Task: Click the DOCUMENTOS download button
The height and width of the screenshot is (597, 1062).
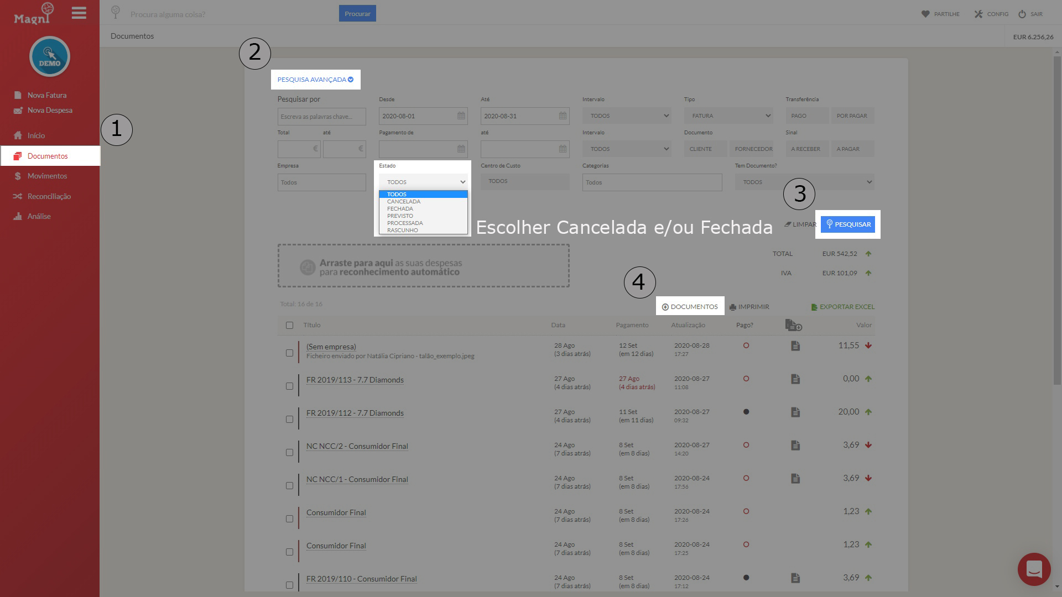Action: click(x=690, y=307)
